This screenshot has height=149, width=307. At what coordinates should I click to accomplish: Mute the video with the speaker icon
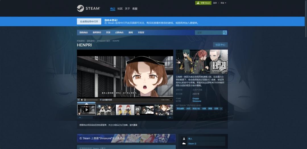point(82,100)
